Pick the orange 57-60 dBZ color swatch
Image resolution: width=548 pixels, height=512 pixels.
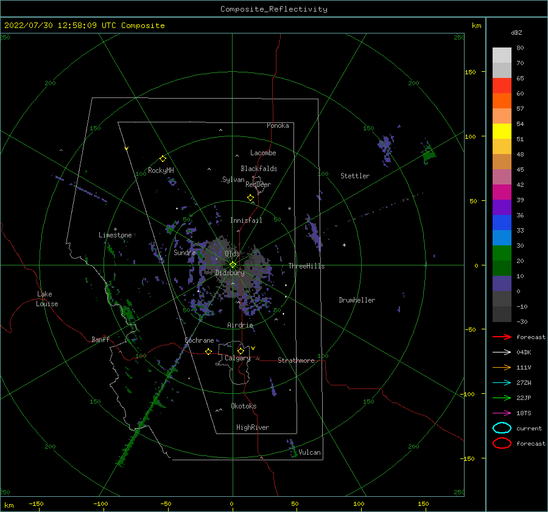502,100
